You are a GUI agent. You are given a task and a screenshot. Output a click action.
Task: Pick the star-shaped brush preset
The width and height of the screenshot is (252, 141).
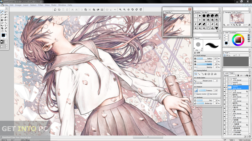212,28
